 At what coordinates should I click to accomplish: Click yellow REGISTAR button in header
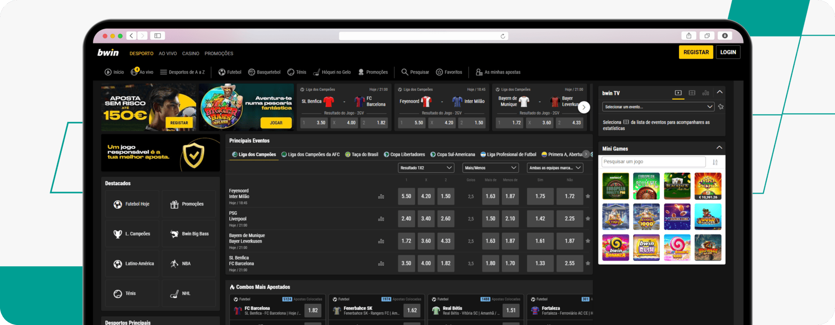(x=696, y=52)
